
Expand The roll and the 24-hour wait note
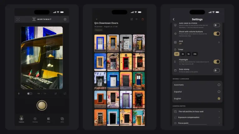point(197,112)
